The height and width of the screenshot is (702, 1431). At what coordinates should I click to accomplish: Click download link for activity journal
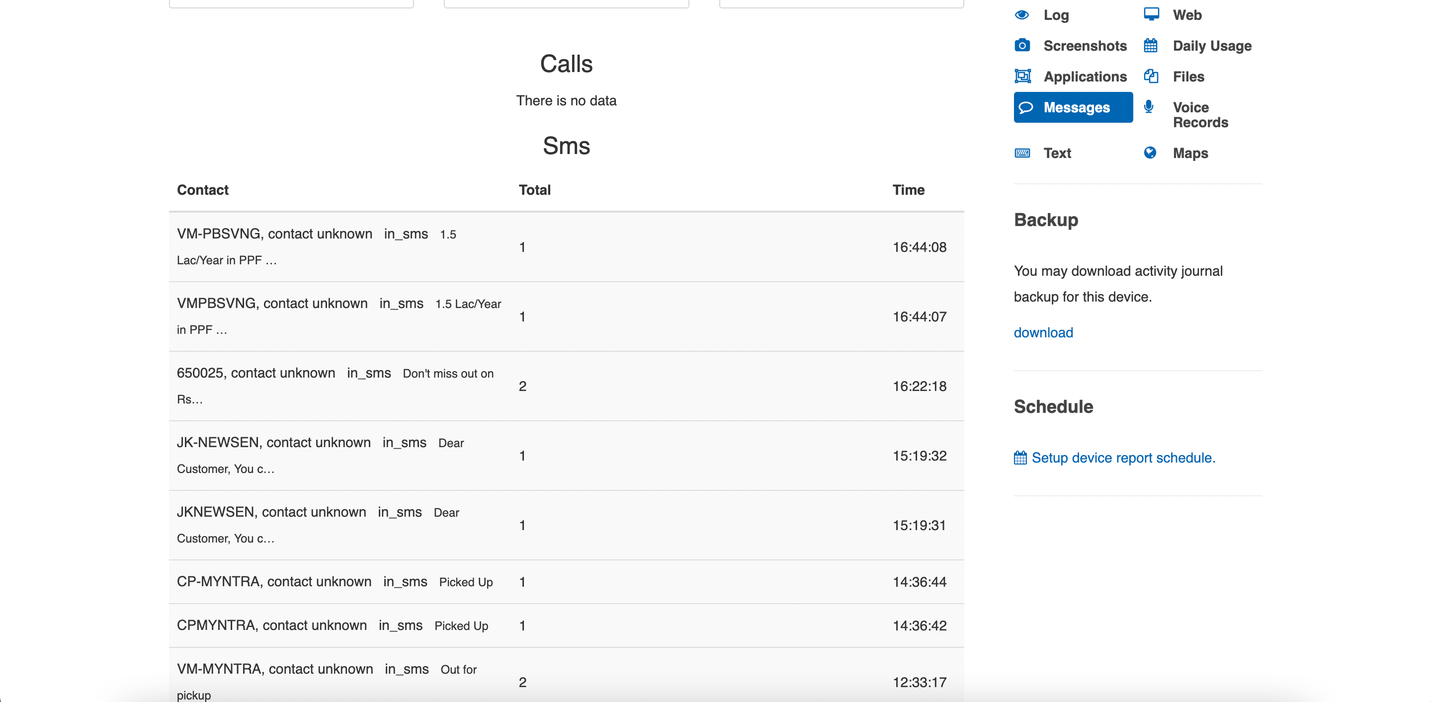pos(1043,332)
